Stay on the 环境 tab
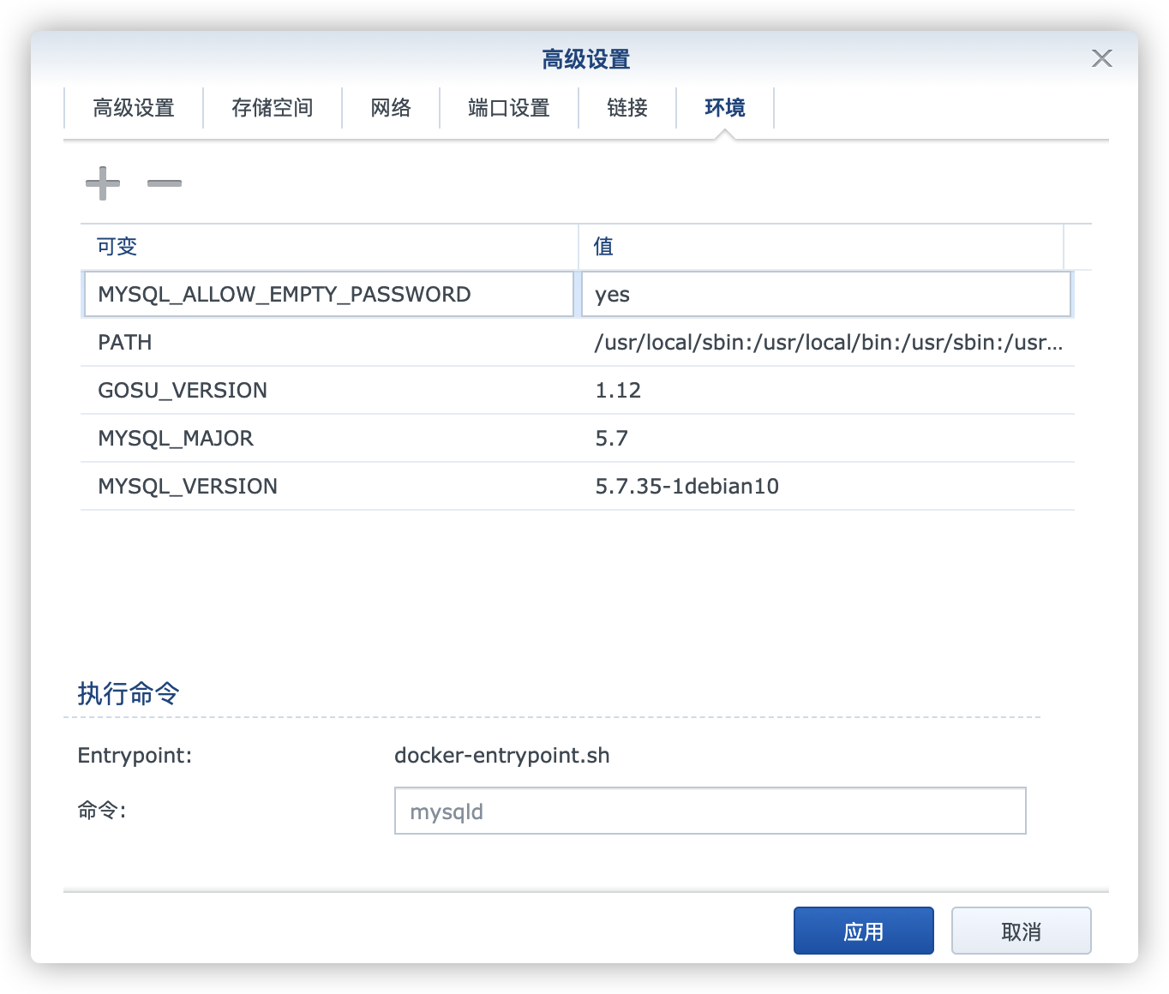Image resolution: width=1169 pixels, height=994 pixels. [724, 108]
